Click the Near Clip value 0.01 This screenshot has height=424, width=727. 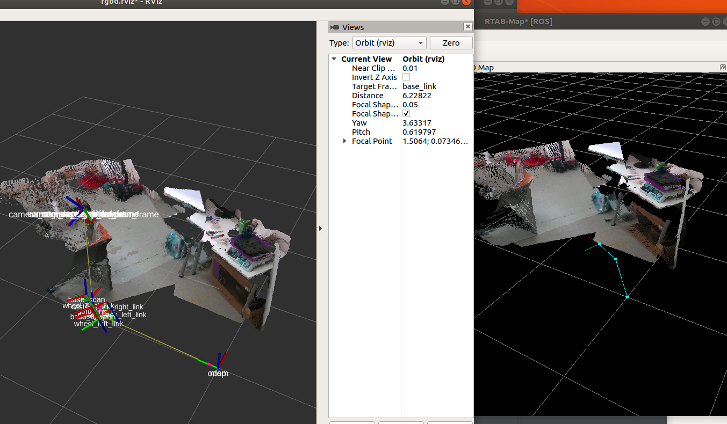[x=410, y=68]
